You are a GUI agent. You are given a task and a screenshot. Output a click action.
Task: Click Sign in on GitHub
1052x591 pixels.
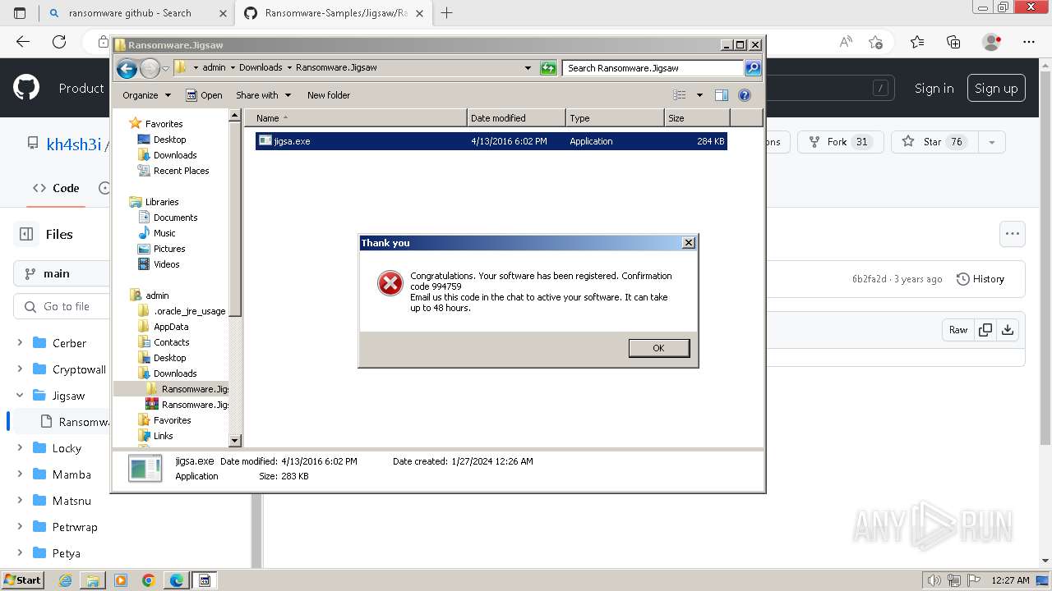coord(934,89)
